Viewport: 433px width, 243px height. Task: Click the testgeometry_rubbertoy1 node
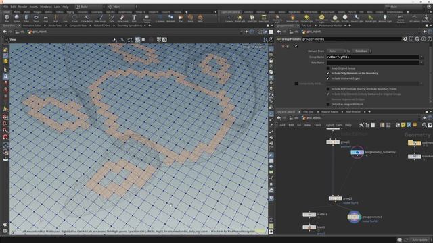[x=357, y=152]
